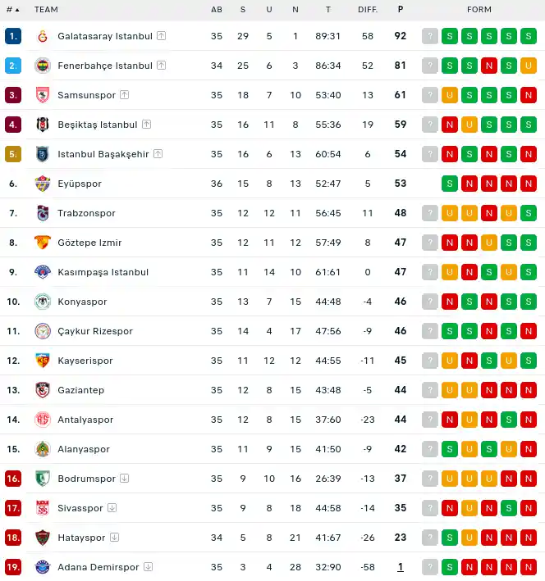The height and width of the screenshot is (581, 545).
Task: Click the Kayserispor club logo
Action: (x=43, y=361)
